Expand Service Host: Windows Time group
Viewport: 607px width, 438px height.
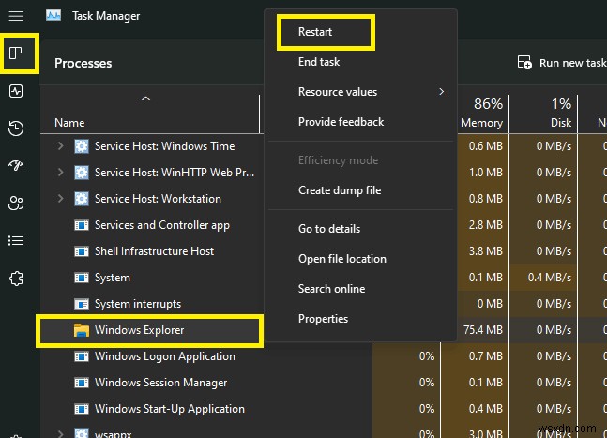click(x=61, y=146)
